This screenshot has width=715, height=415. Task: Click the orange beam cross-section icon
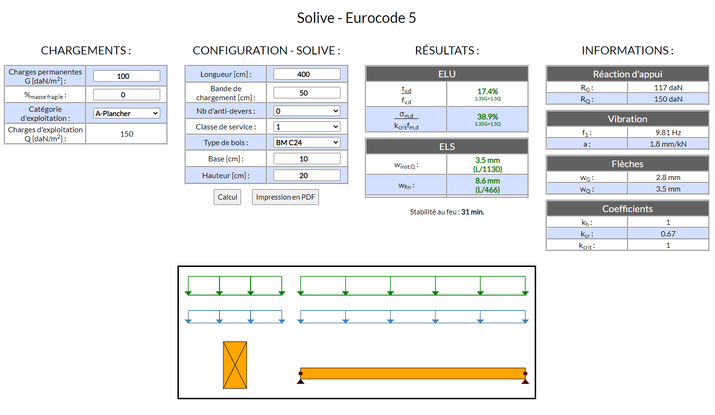235,365
